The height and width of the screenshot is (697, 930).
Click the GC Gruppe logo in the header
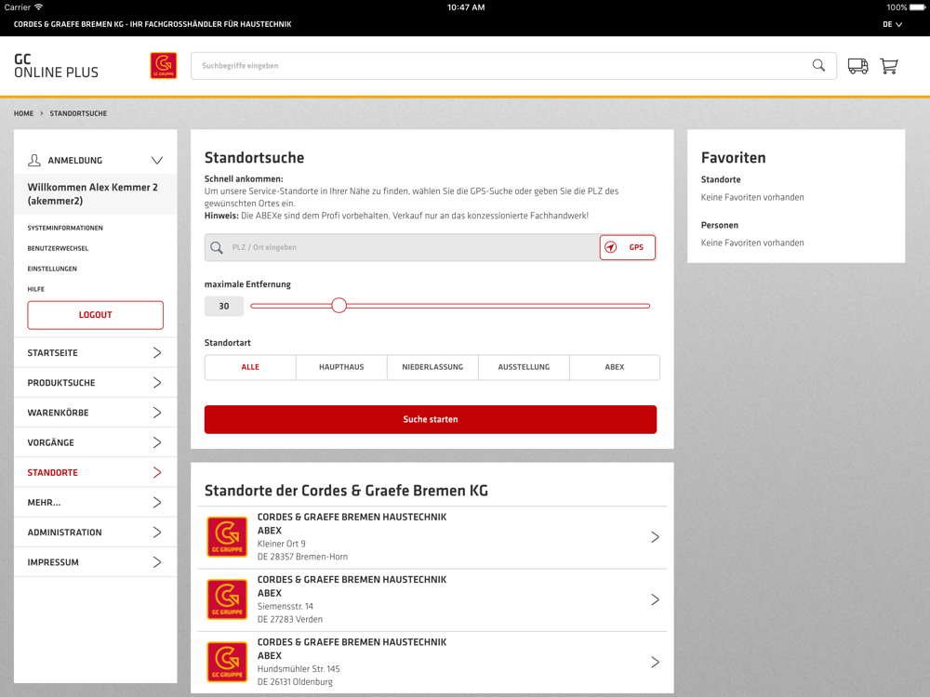(x=163, y=66)
